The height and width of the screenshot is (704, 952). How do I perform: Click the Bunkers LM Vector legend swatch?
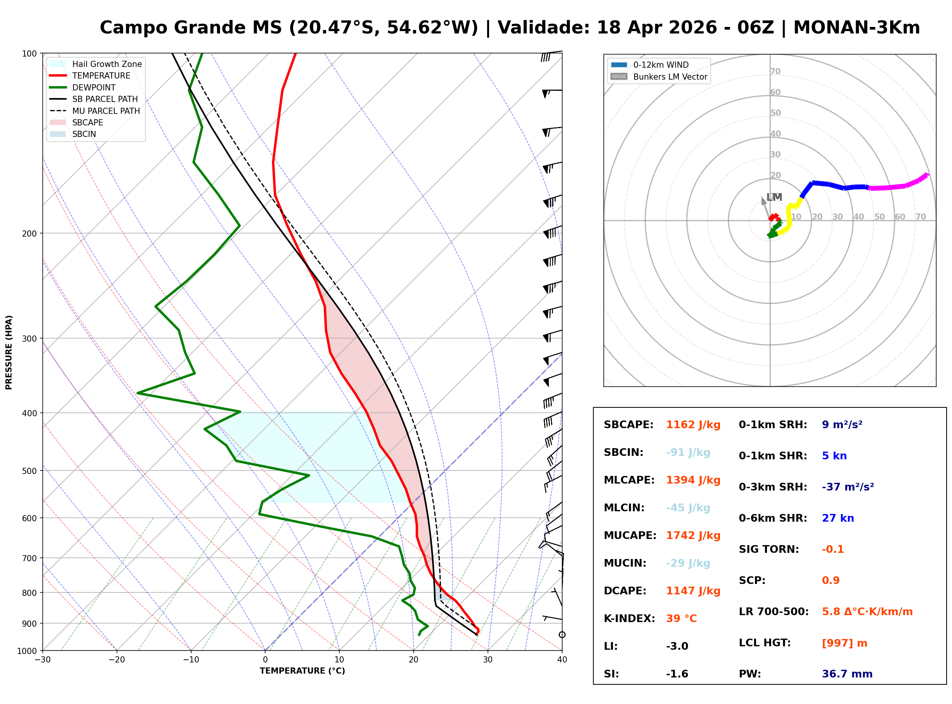[619, 77]
